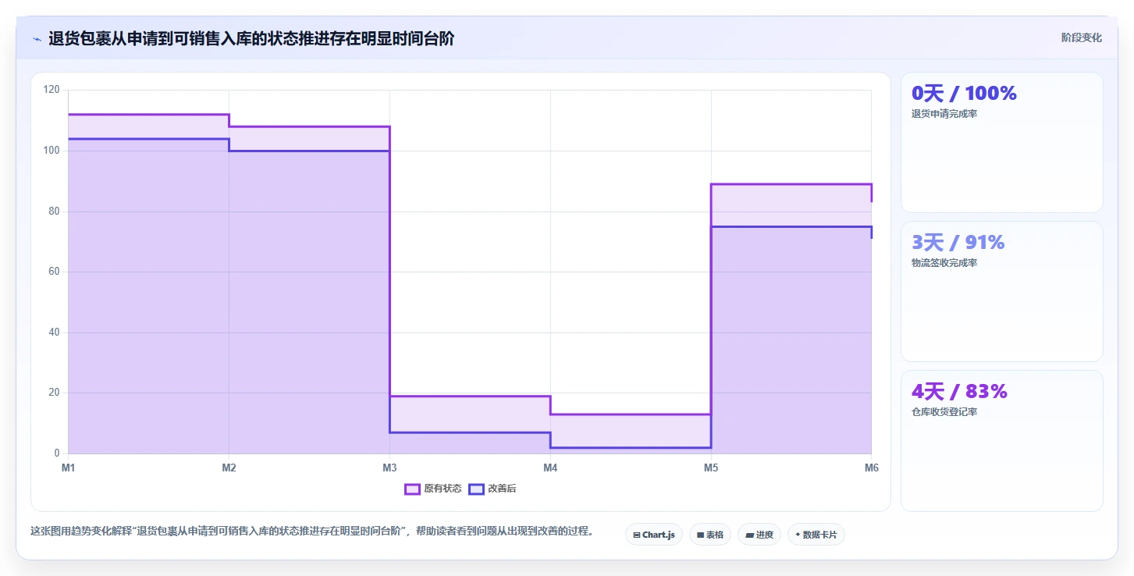Open the 表格 chip
This screenshot has height=576, width=1134.
710,535
